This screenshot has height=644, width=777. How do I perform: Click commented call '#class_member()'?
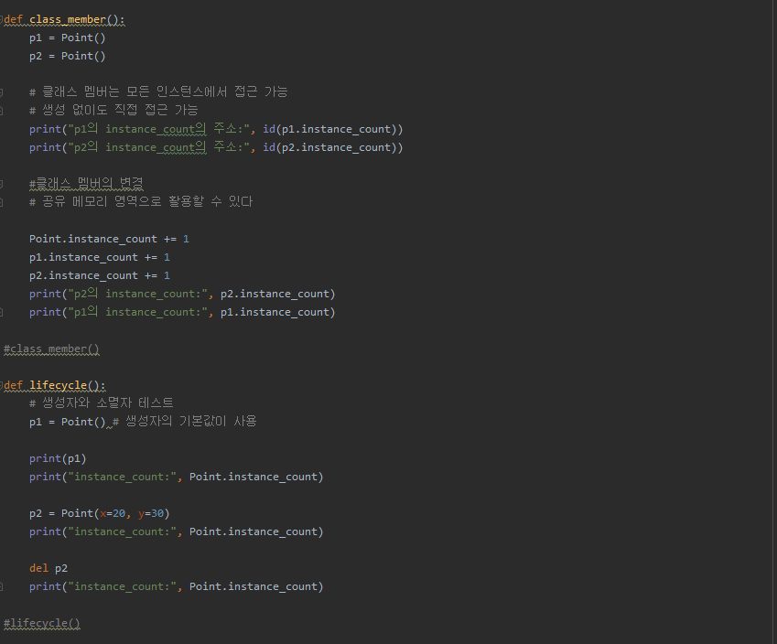point(51,349)
